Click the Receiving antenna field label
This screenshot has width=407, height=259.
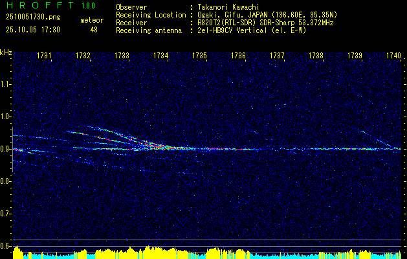149,30
